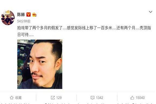Click the orange V verified badge
This screenshot has height=104, width=156.
[x=28, y=15]
